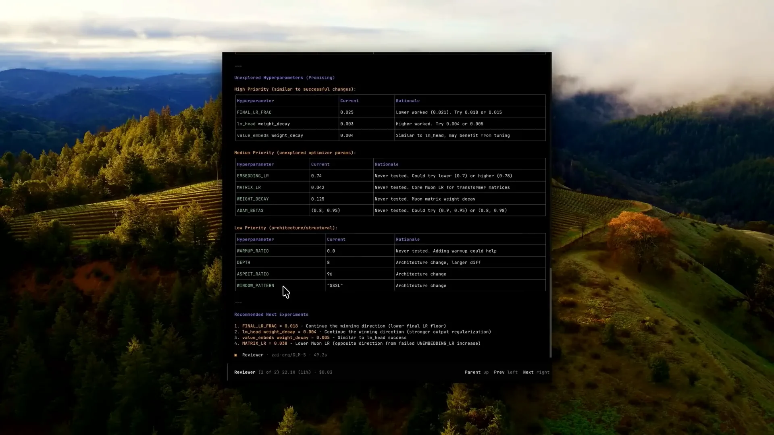Click the 'Recommended Next Experiments' heading
The width and height of the screenshot is (774, 435).
tap(271, 315)
